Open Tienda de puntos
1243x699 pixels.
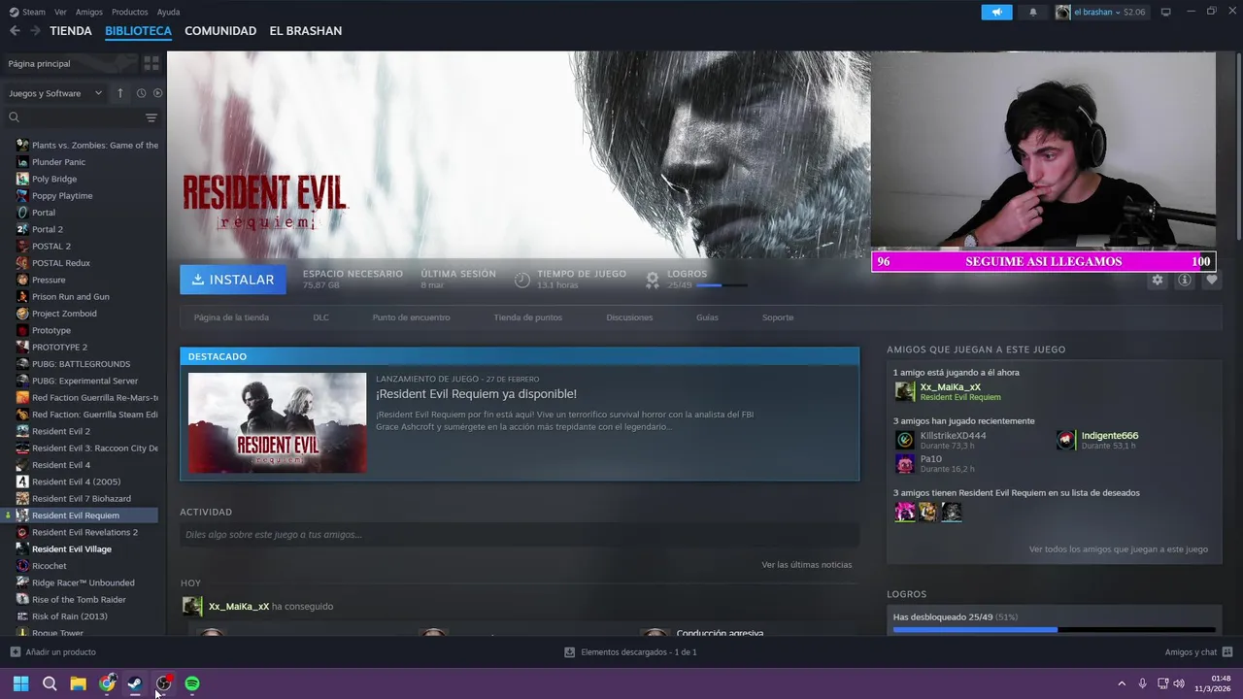(527, 317)
